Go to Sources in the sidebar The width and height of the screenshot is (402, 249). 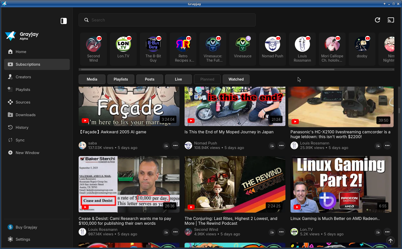click(x=37, y=102)
